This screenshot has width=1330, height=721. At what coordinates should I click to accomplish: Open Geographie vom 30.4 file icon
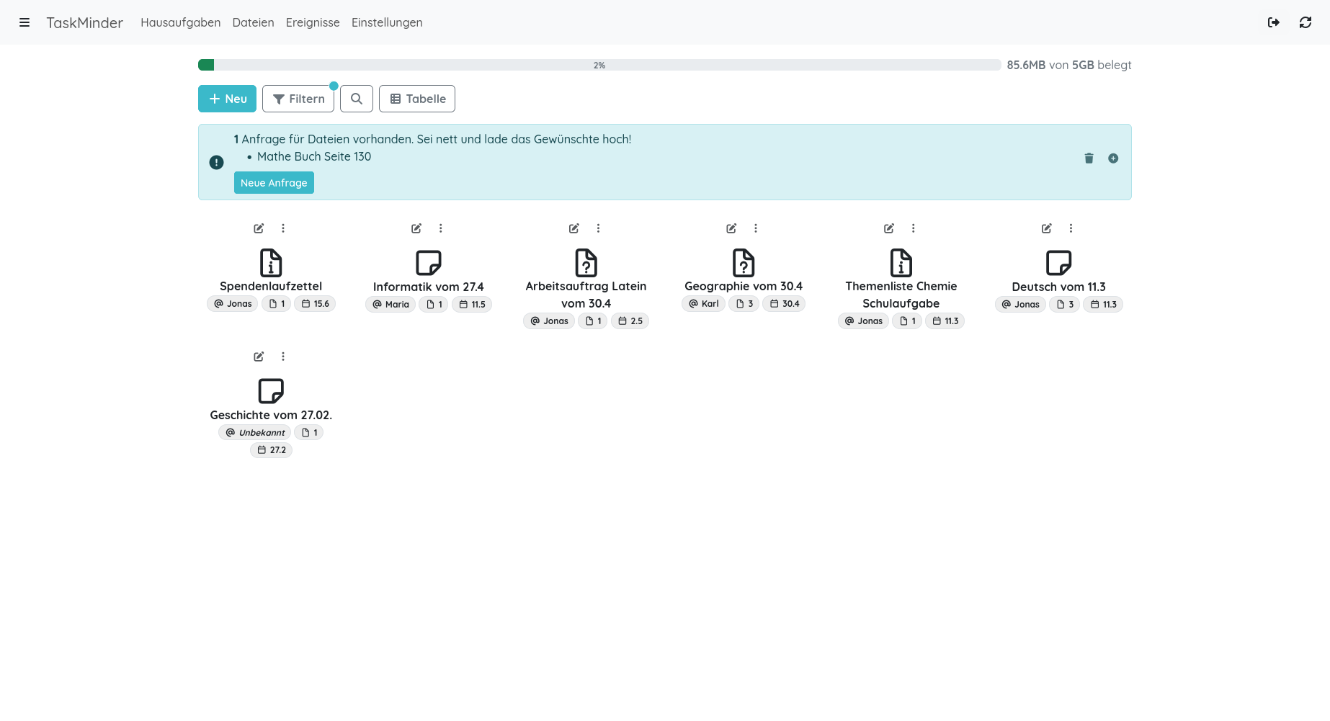[x=744, y=263]
